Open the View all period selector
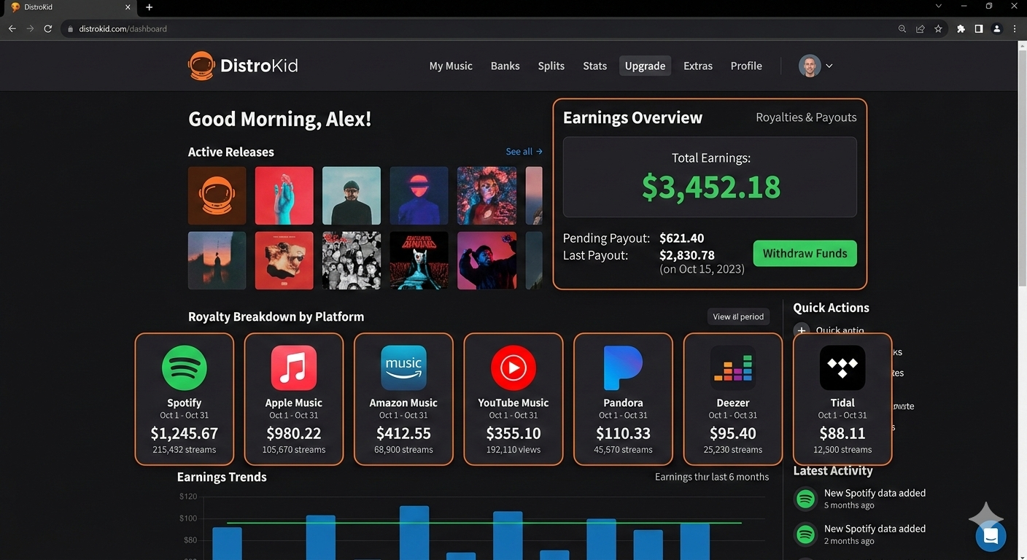The height and width of the screenshot is (560, 1027). click(738, 316)
